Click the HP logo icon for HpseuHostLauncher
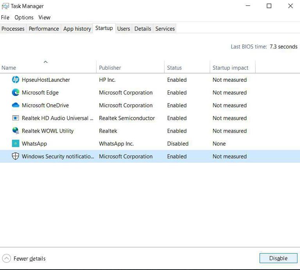Image resolution: width=300 pixels, height=270 pixels. point(16,79)
